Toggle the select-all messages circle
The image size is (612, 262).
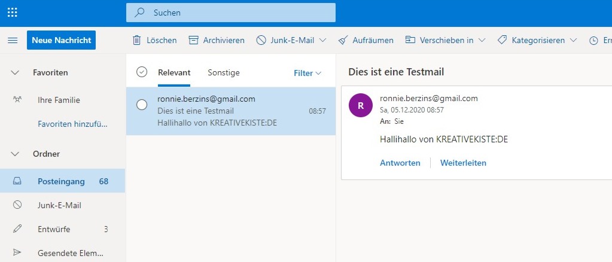(142, 72)
